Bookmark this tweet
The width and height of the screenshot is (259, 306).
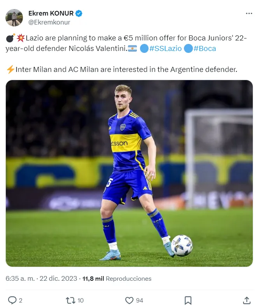click(188, 300)
